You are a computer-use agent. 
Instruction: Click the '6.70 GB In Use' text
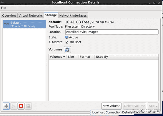[x=103, y=22]
